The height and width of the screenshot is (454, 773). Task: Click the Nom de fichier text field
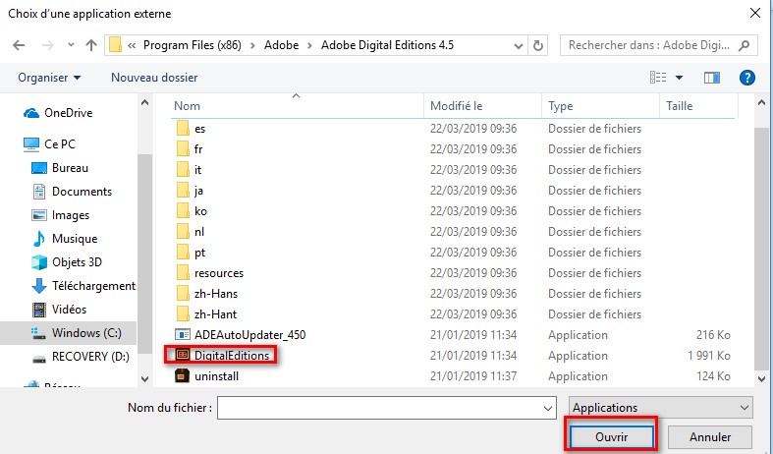pyautogui.click(x=378, y=407)
